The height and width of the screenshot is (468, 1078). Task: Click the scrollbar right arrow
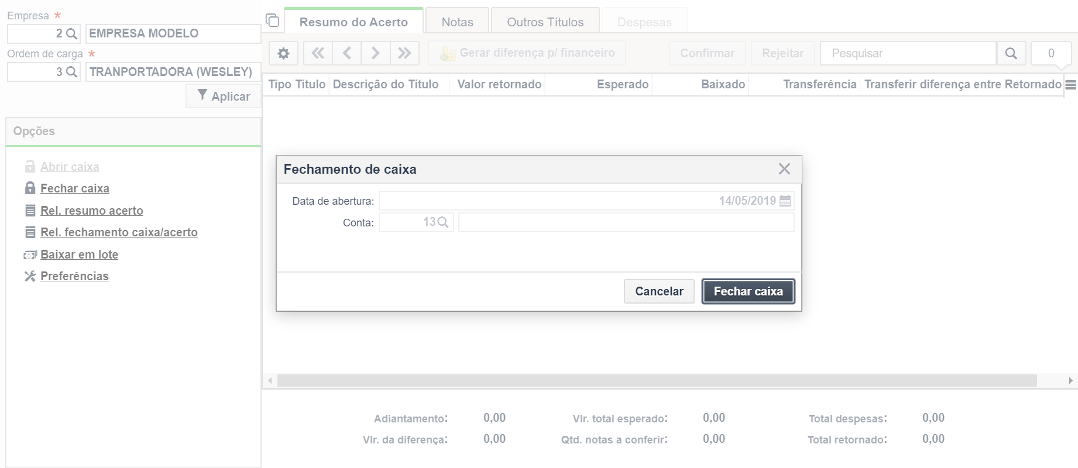point(1070,381)
